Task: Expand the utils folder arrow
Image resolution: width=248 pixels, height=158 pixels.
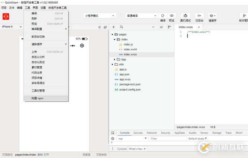Action: click(112, 65)
